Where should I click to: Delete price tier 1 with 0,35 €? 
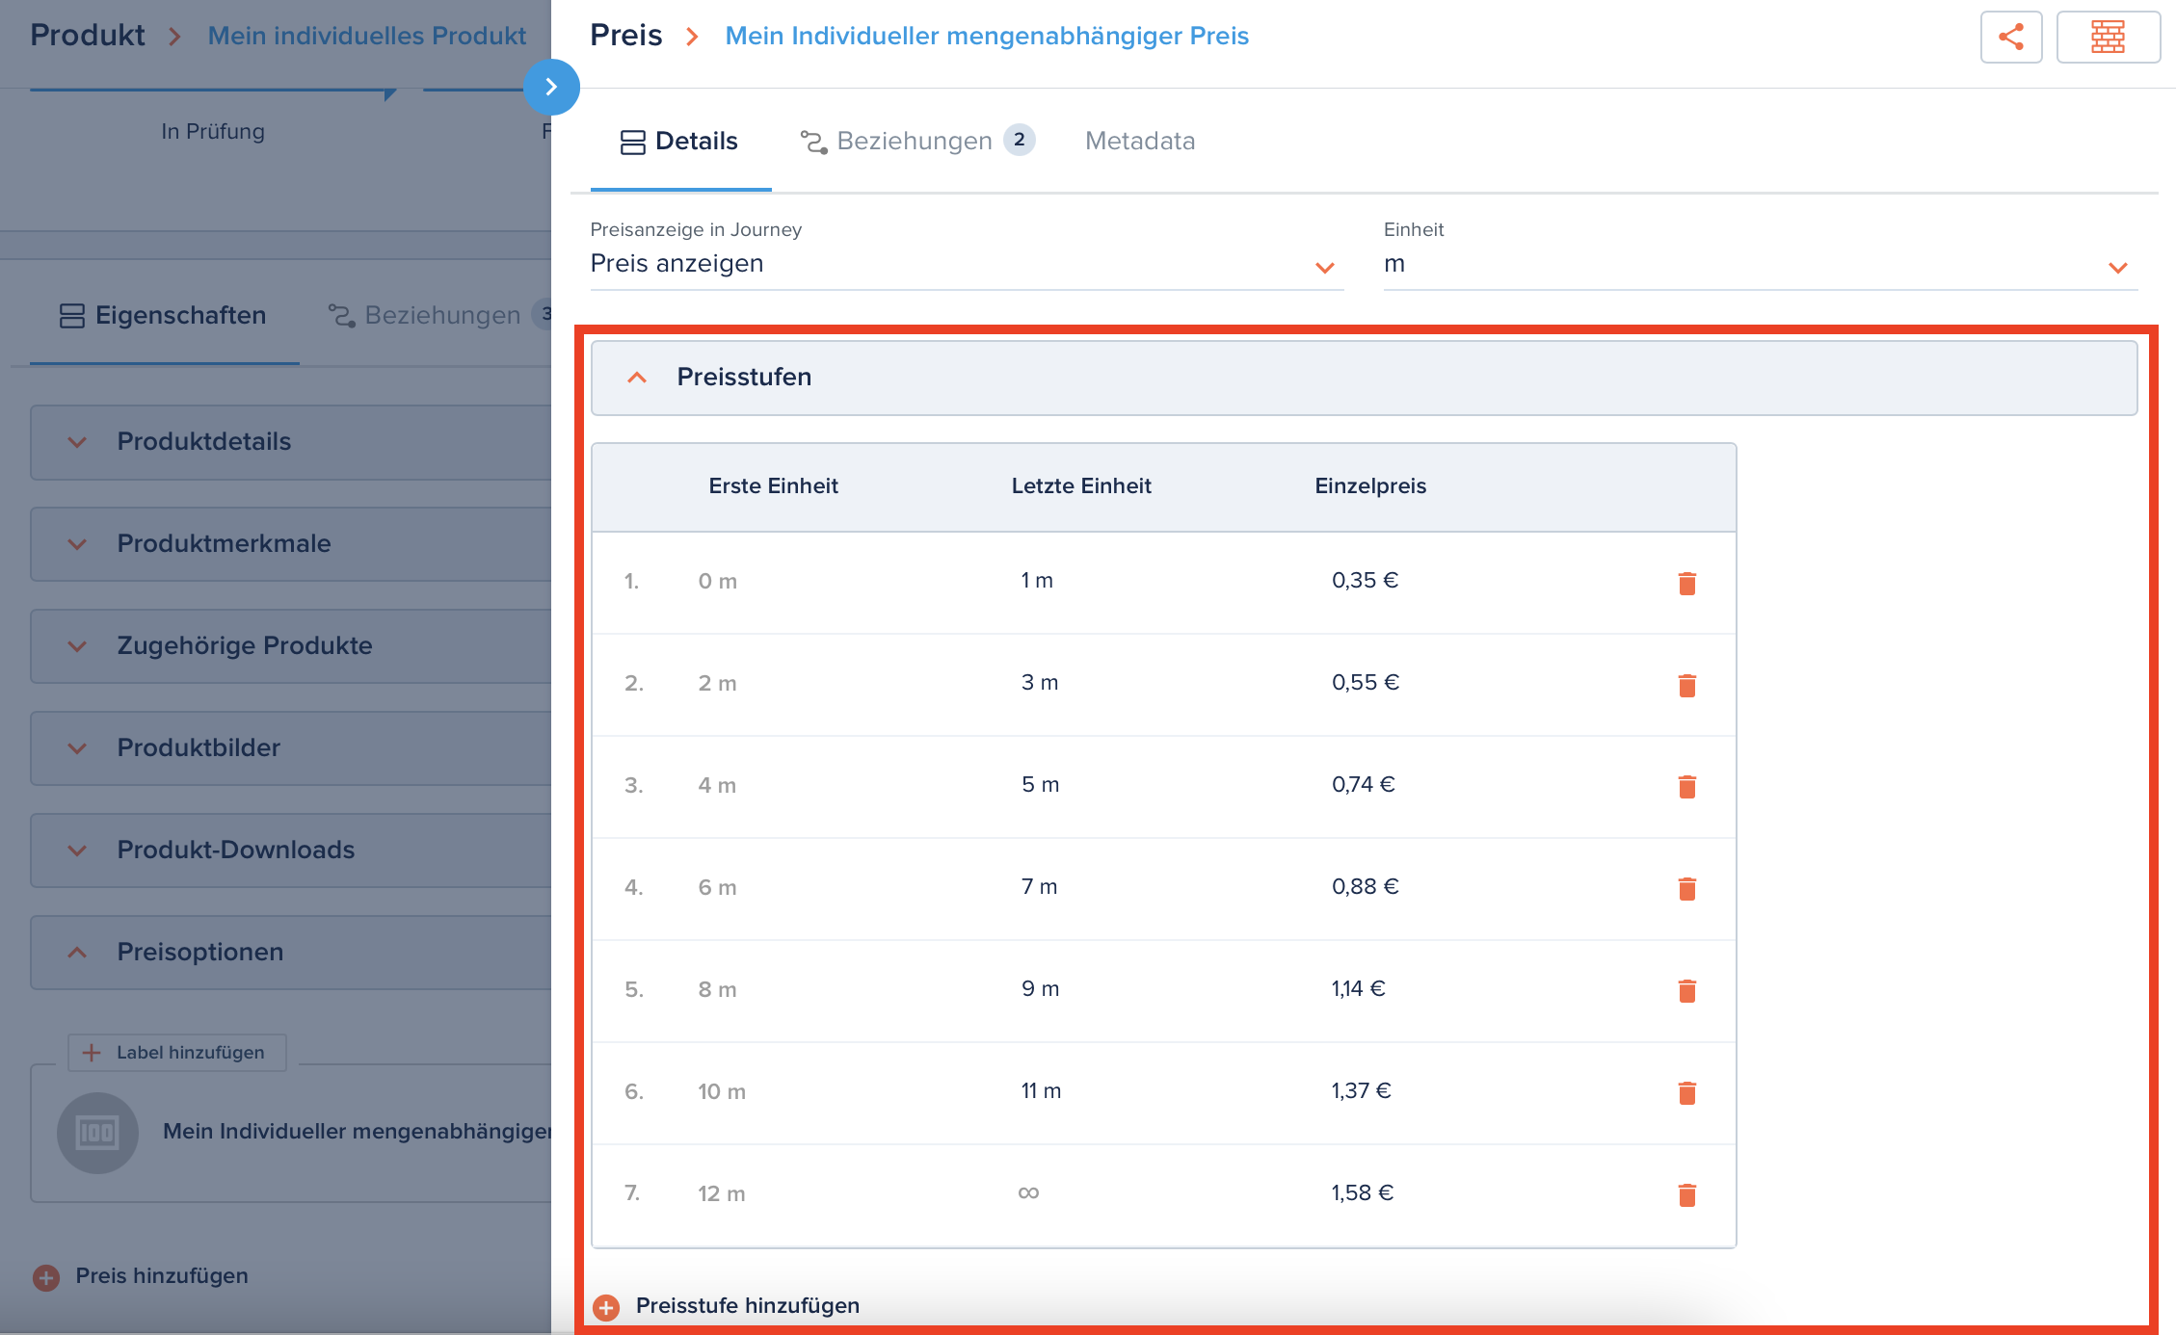click(1686, 583)
